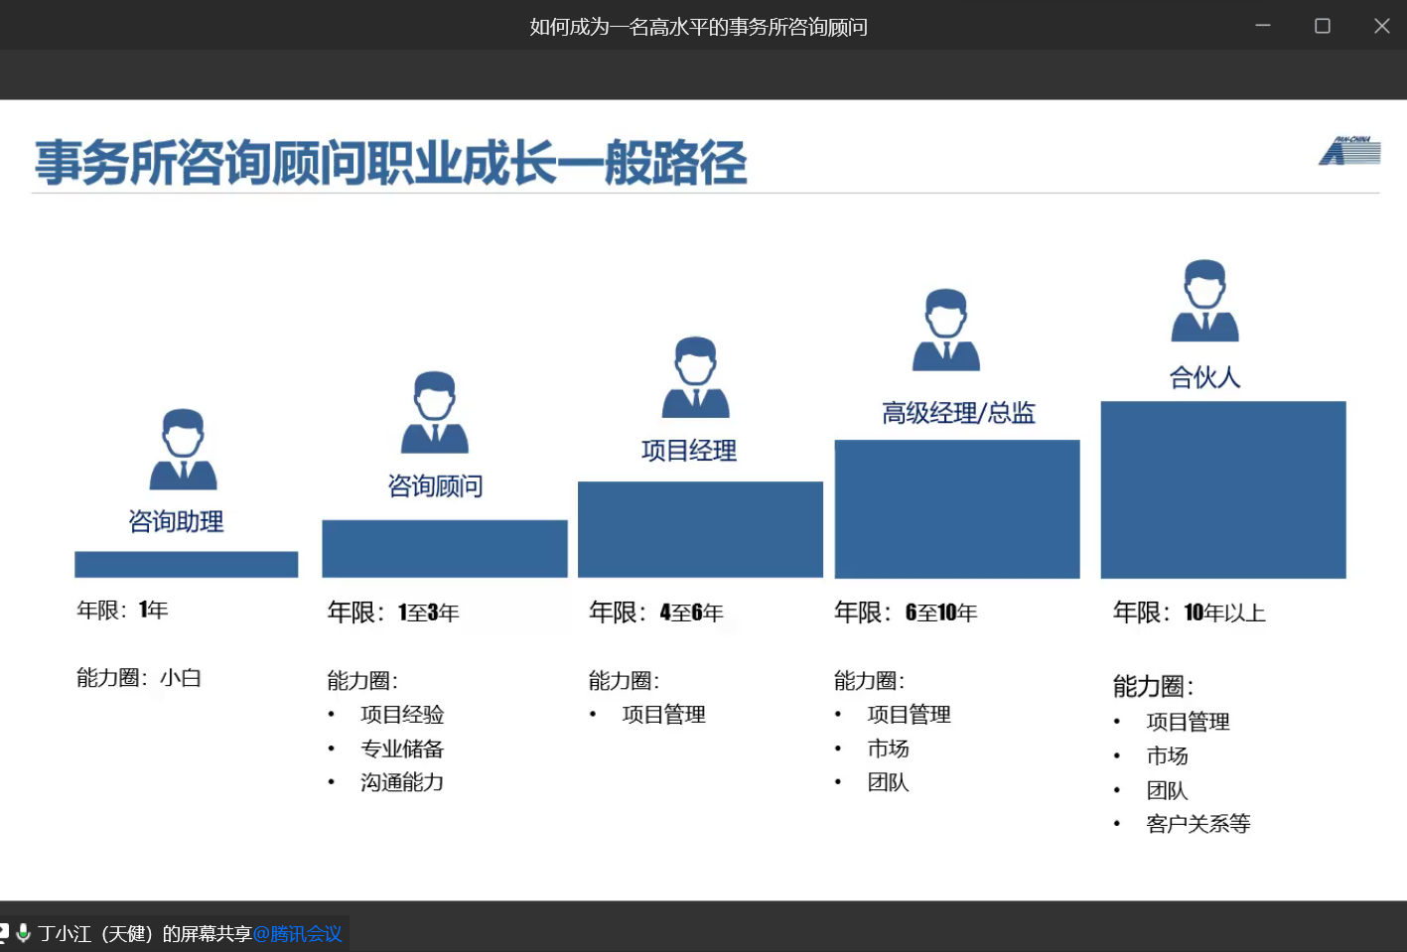The height and width of the screenshot is (952, 1407).
Task: Click the Pan-China logo on the slide
Action: [1349, 151]
